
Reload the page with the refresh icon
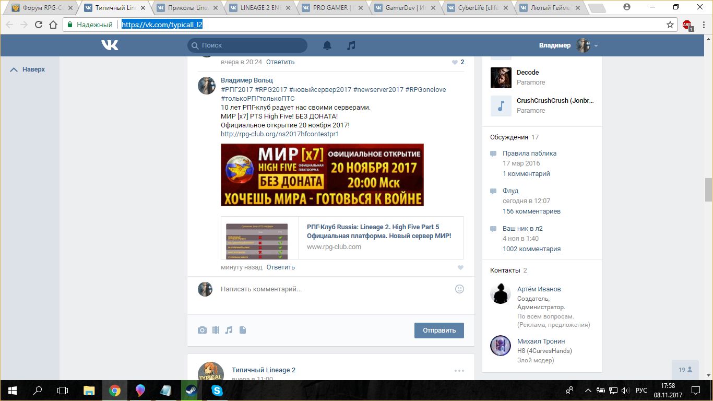click(x=38, y=25)
